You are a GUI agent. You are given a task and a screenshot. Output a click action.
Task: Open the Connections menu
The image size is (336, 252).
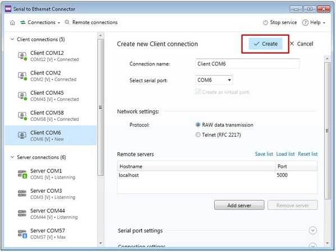pos(40,22)
